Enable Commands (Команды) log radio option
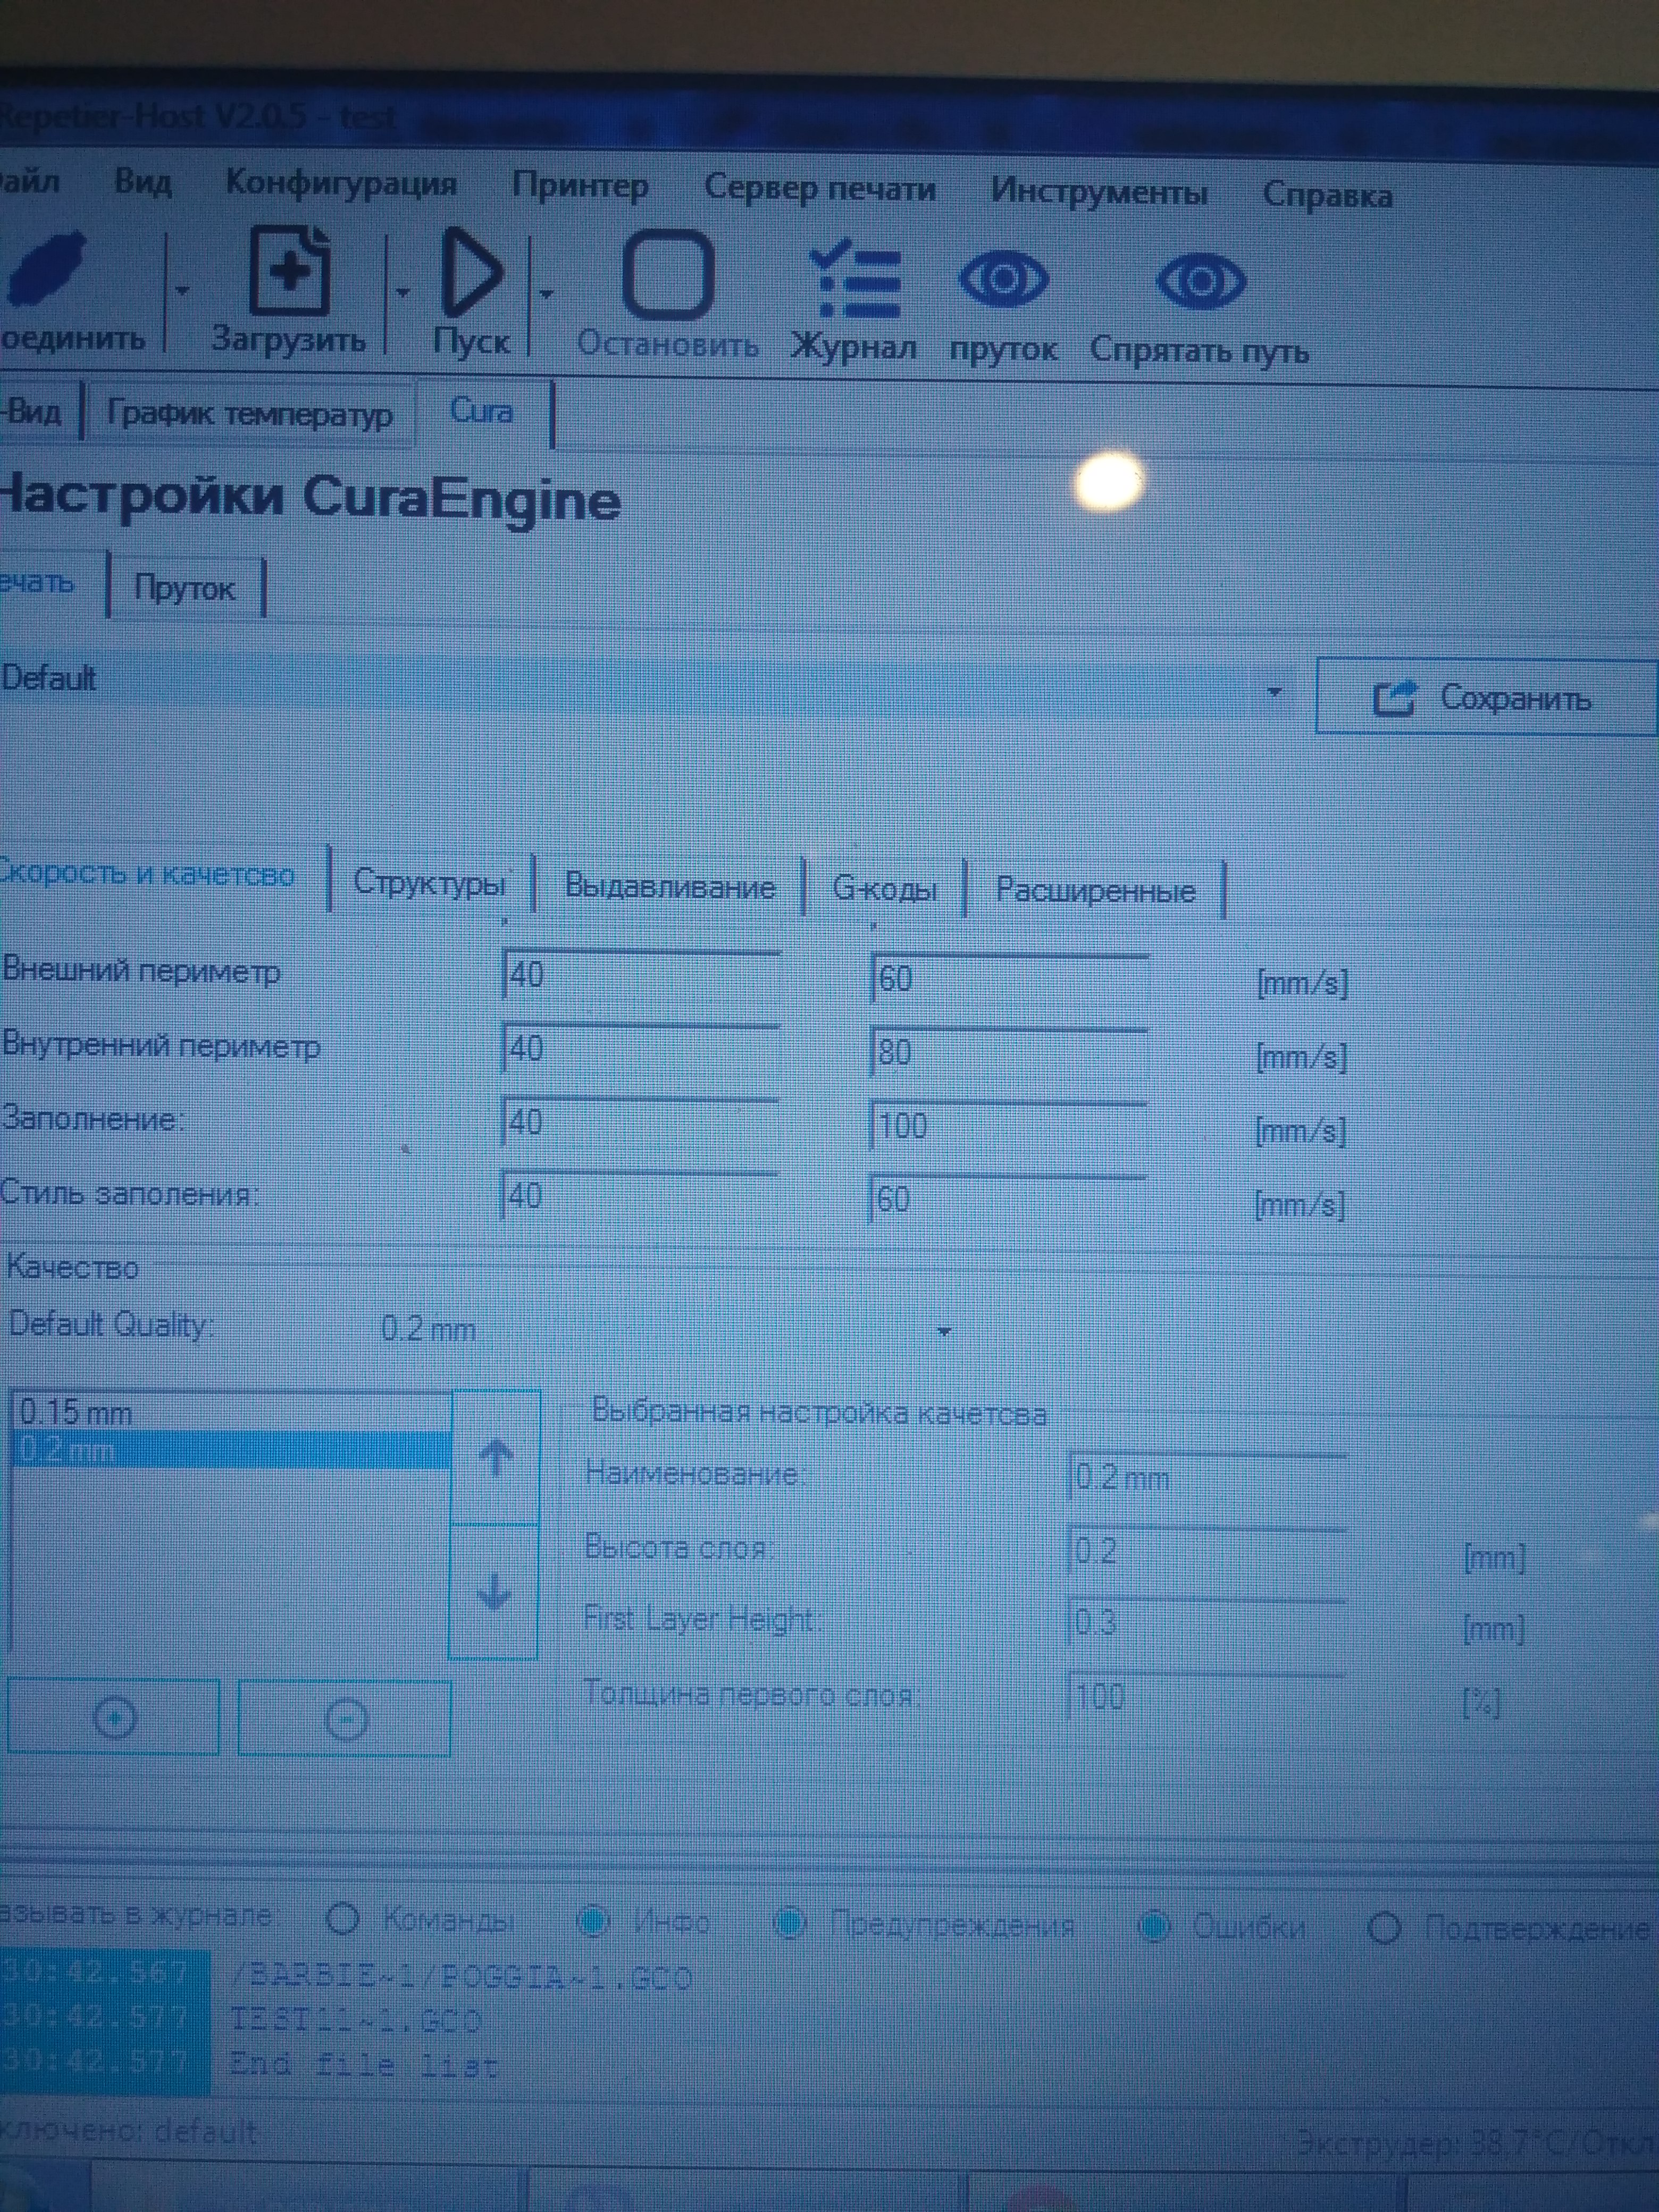1659x2212 pixels. 343,1919
